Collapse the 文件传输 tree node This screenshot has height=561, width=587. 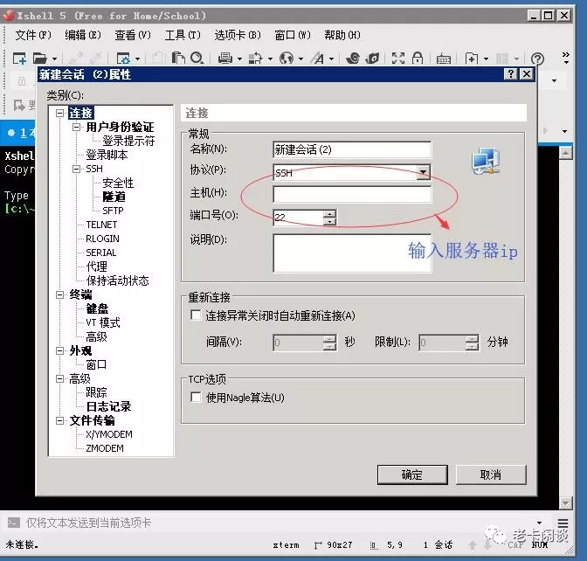click(x=59, y=420)
